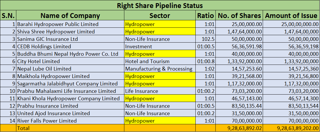
Task: Select issue amount '40,00,00,000'
Action: 291,54
